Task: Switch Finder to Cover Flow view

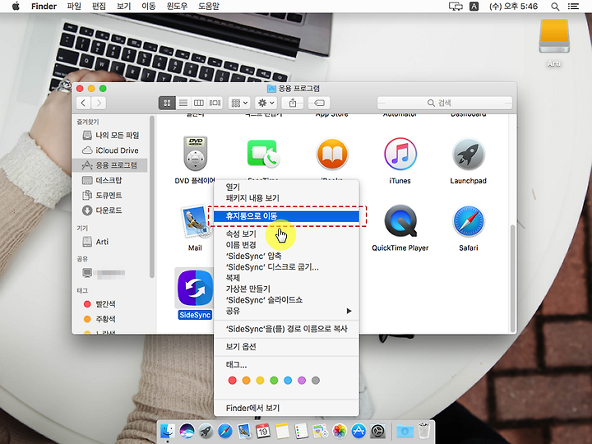Action: (x=215, y=103)
